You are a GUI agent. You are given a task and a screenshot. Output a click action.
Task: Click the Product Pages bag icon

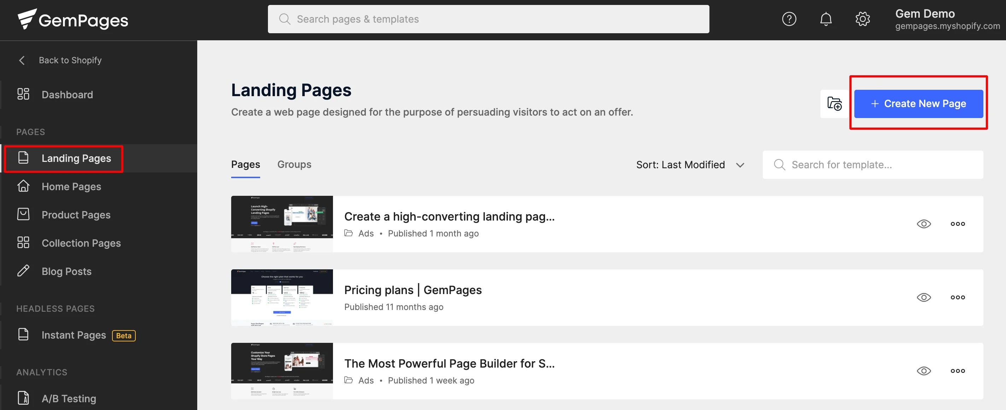pyautogui.click(x=23, y=214)
